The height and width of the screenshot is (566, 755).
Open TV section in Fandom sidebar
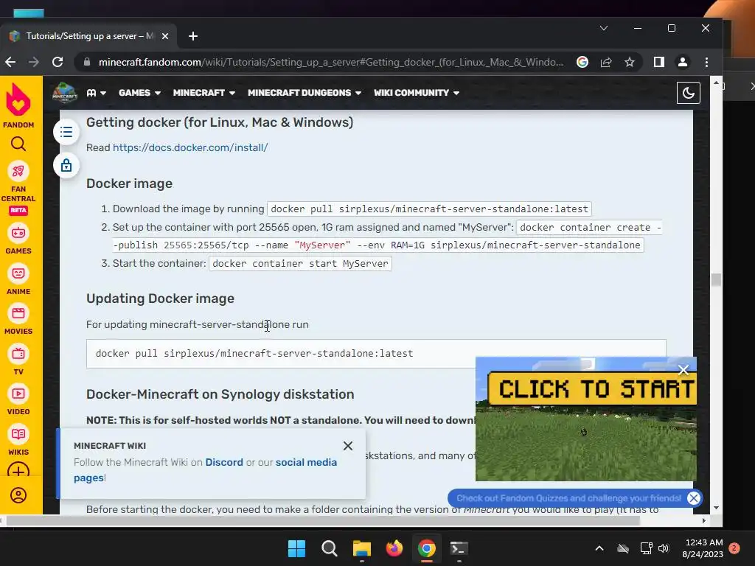click(x=18, y=360)
